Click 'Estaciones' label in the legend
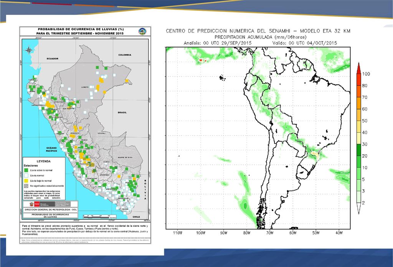 pyautogui.click(x=31, y=165)
